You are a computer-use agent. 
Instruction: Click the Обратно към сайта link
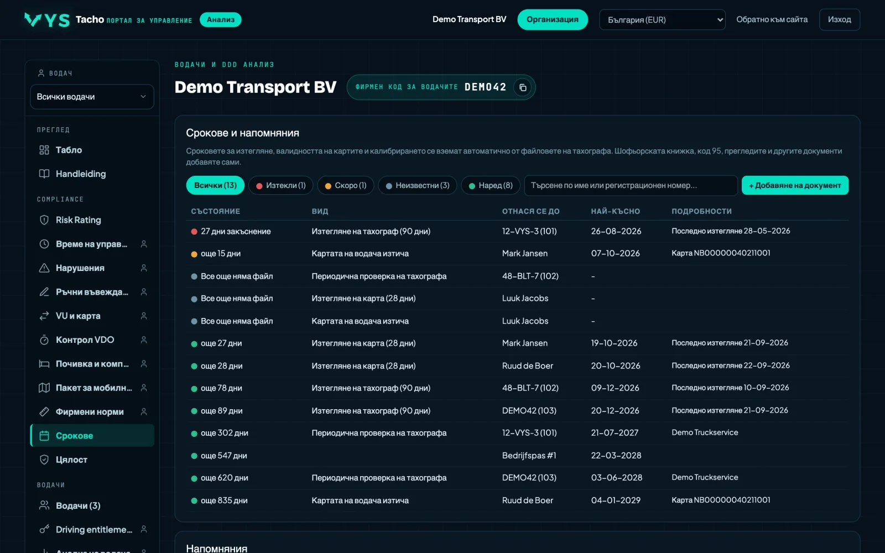[772, 19]
